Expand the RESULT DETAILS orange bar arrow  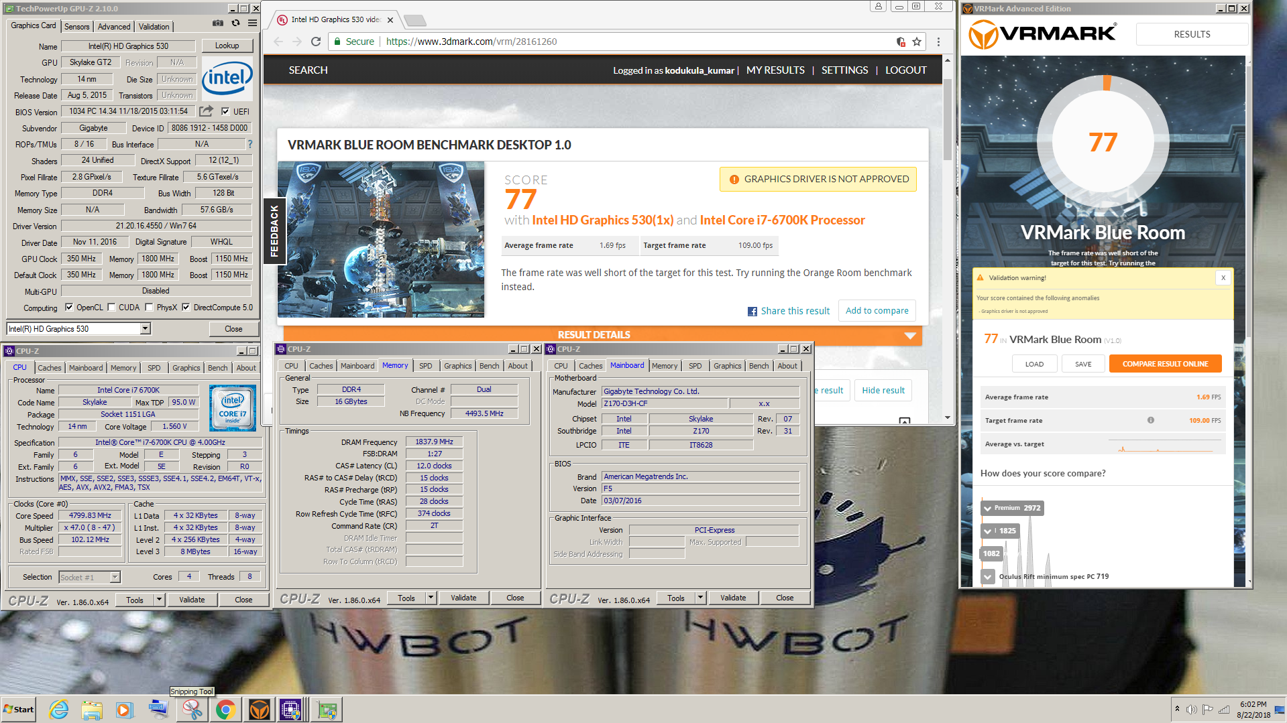click(x=910, y=336)
